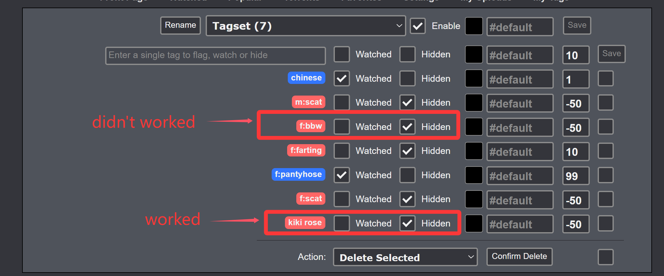
Task: Focus the enter single tag input field
Action: [215, 56]
